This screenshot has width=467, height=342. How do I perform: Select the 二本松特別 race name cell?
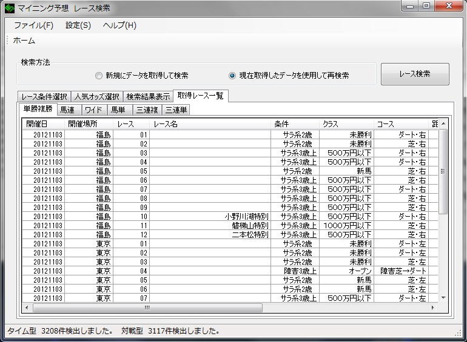(210, 235)
